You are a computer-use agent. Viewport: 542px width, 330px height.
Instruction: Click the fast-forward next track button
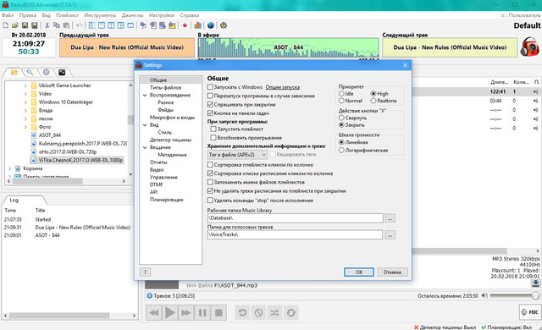click(186, 313)
